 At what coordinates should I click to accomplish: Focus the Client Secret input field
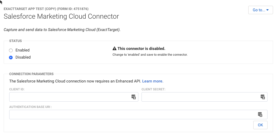tap(200, 97)
